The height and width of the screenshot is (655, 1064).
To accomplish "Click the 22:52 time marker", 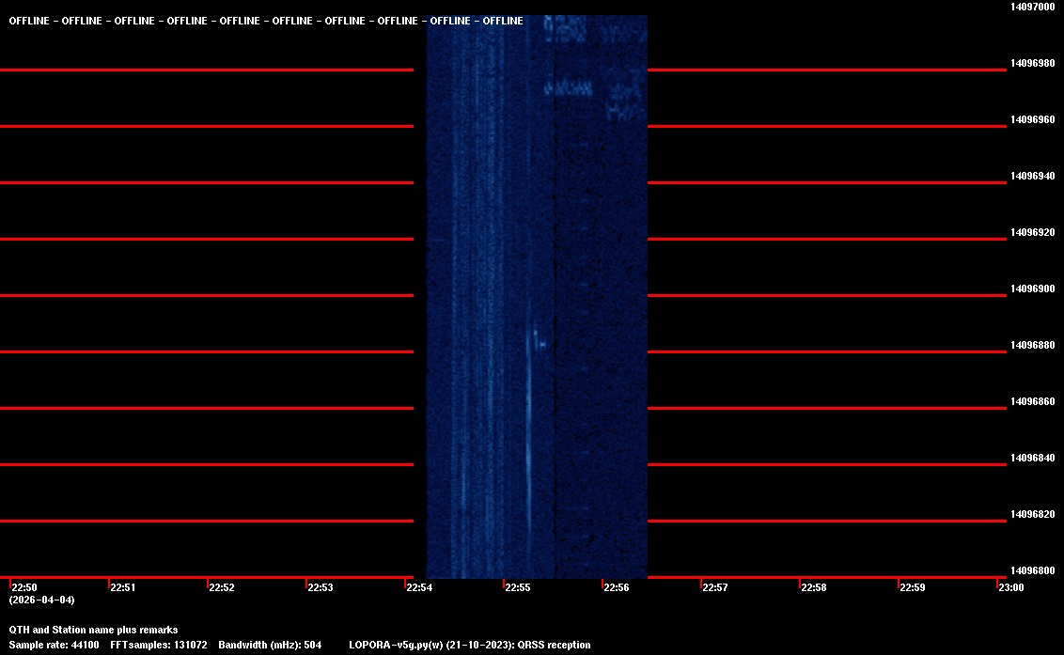I will (221, 588).
